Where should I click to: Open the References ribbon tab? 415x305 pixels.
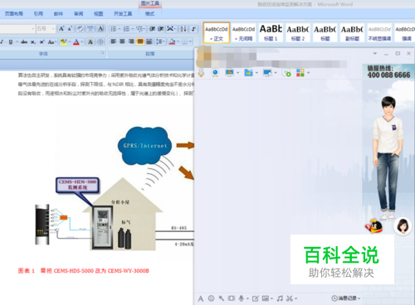(x=38, y=13)
